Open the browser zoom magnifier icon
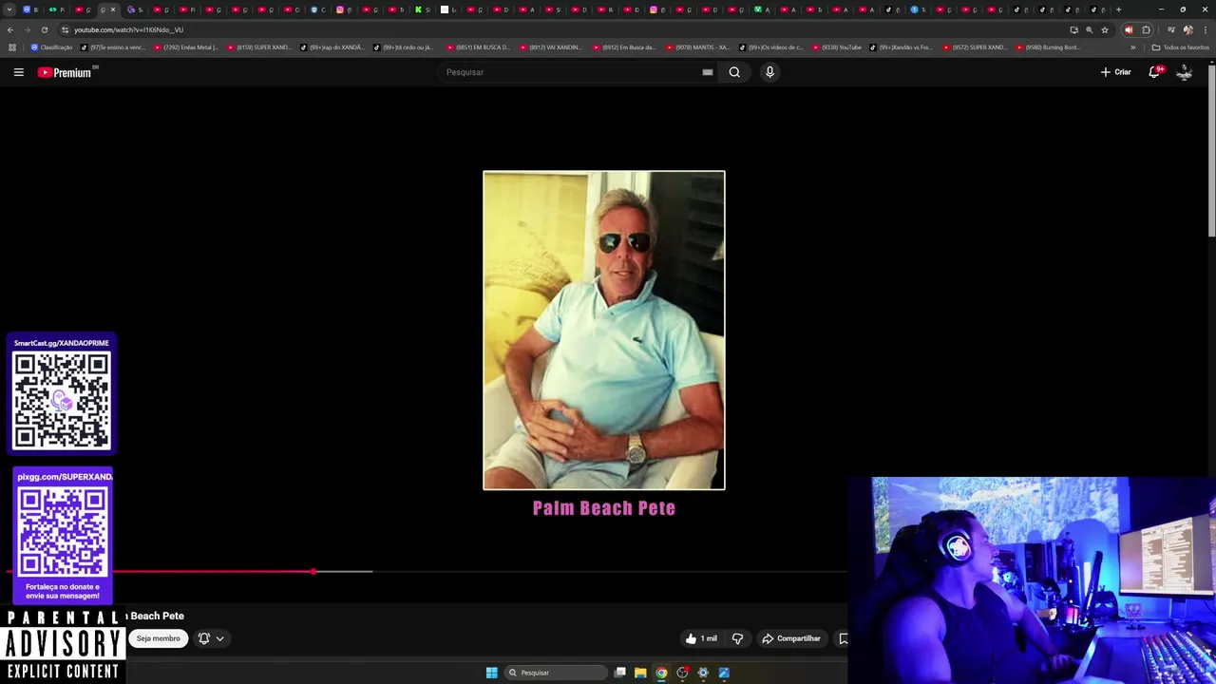This screenshot has width=1216, height=684. [x=1090, y=29]
